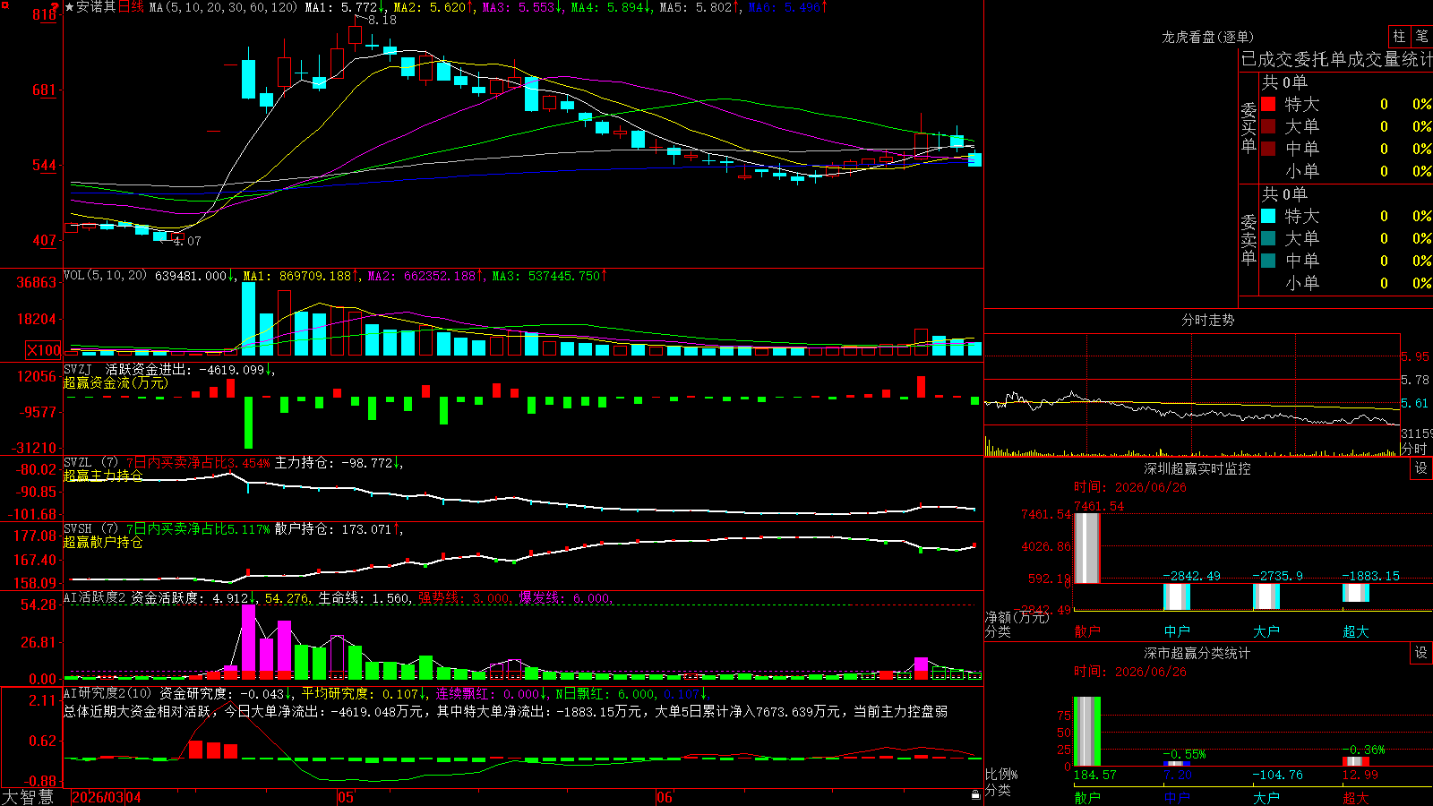Select 散户 category in 深圳超赢实时监控
The height and width of the screenshot is (806, 1433).
(x=1087, y=631)
